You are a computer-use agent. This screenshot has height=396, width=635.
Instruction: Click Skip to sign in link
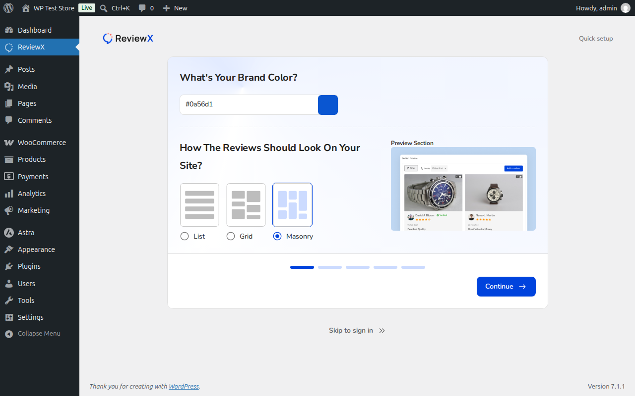tap(357, 330)
